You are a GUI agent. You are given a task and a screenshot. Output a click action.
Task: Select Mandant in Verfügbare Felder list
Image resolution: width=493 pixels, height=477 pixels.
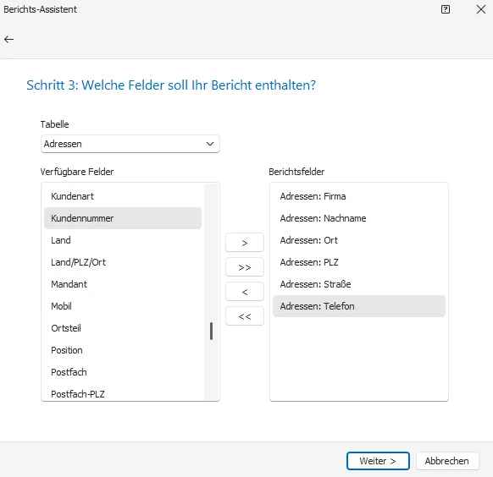123,284
